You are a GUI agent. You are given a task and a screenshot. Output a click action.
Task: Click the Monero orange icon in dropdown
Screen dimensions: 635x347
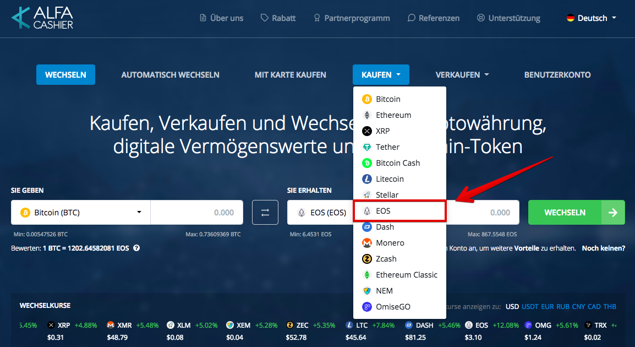[x=367, y=243]
